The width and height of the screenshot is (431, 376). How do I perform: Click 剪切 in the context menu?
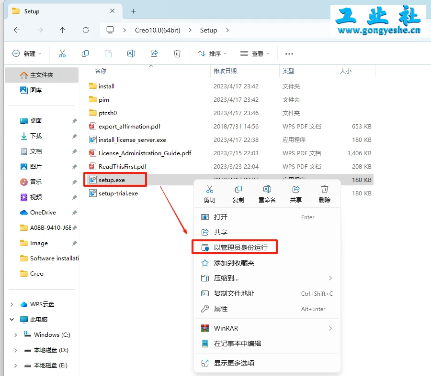[x=210, y=194]
